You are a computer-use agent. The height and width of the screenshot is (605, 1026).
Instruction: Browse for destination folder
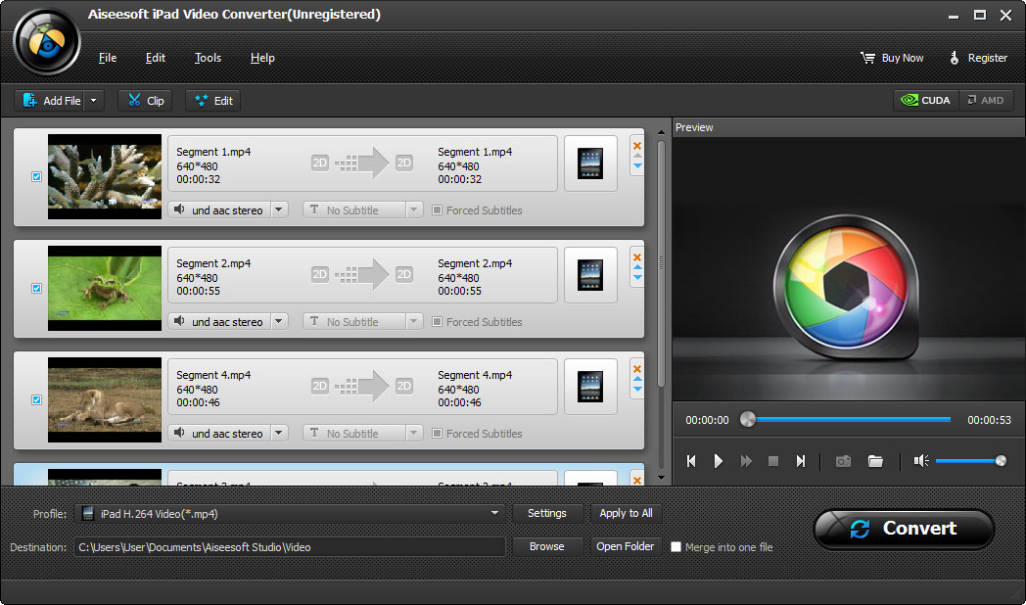[x=547, y=547]
